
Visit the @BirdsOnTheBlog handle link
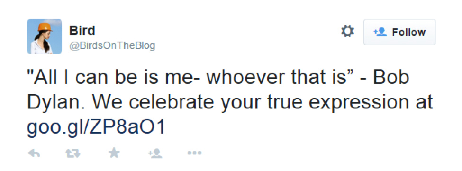pyautogui.click(x=112, y=45)
